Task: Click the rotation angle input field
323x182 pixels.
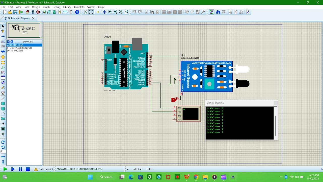Action: click(3, 151)
